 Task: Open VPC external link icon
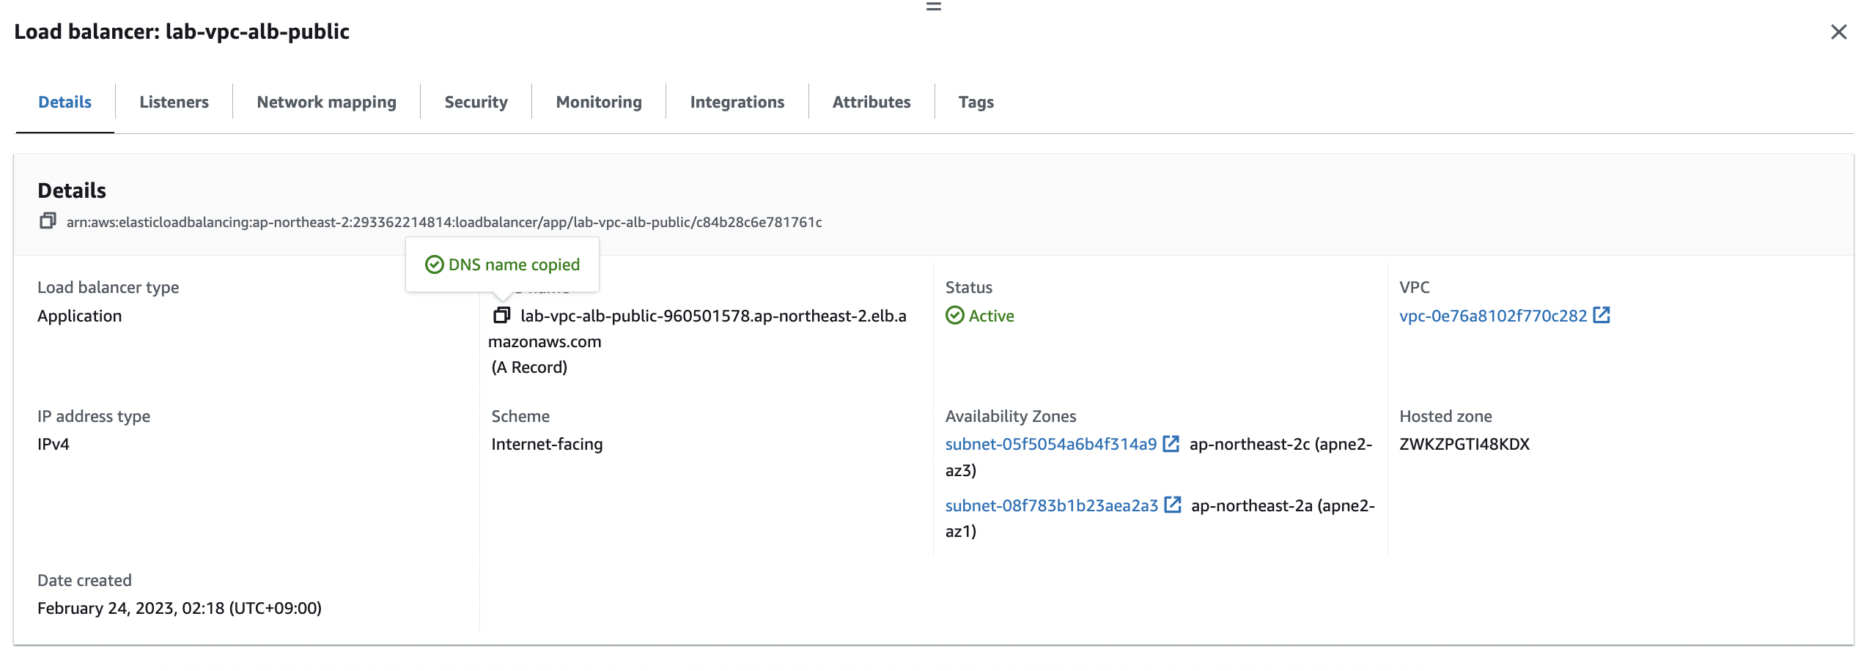tap(1602, 315)
